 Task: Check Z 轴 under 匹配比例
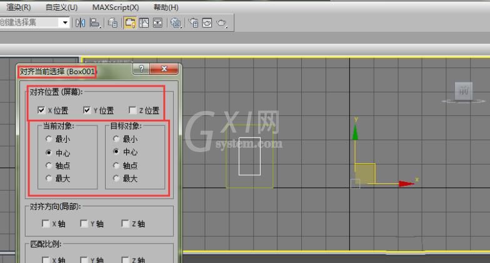click(125, 259)
